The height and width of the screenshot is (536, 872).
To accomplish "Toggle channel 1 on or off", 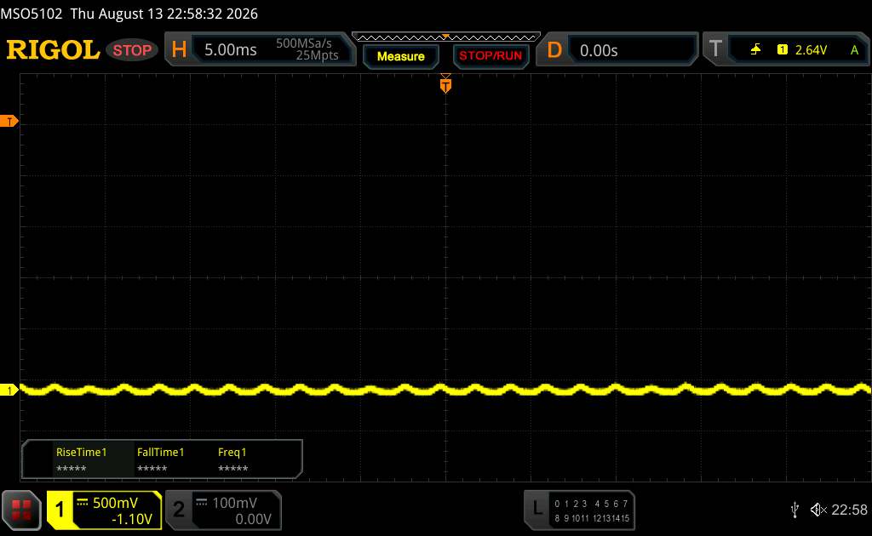I will tap(104, 510).
